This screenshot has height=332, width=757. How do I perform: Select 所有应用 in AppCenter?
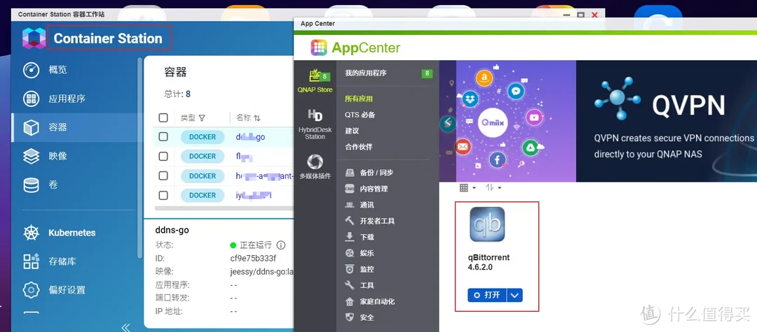click(359, 99)
